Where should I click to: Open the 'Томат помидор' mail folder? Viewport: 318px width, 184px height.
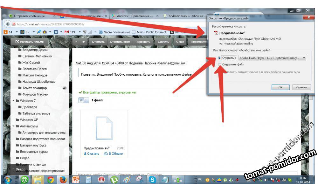click(34, 88)
